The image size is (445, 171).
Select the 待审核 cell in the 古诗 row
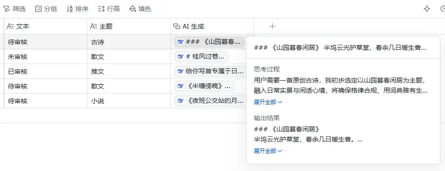45,42
